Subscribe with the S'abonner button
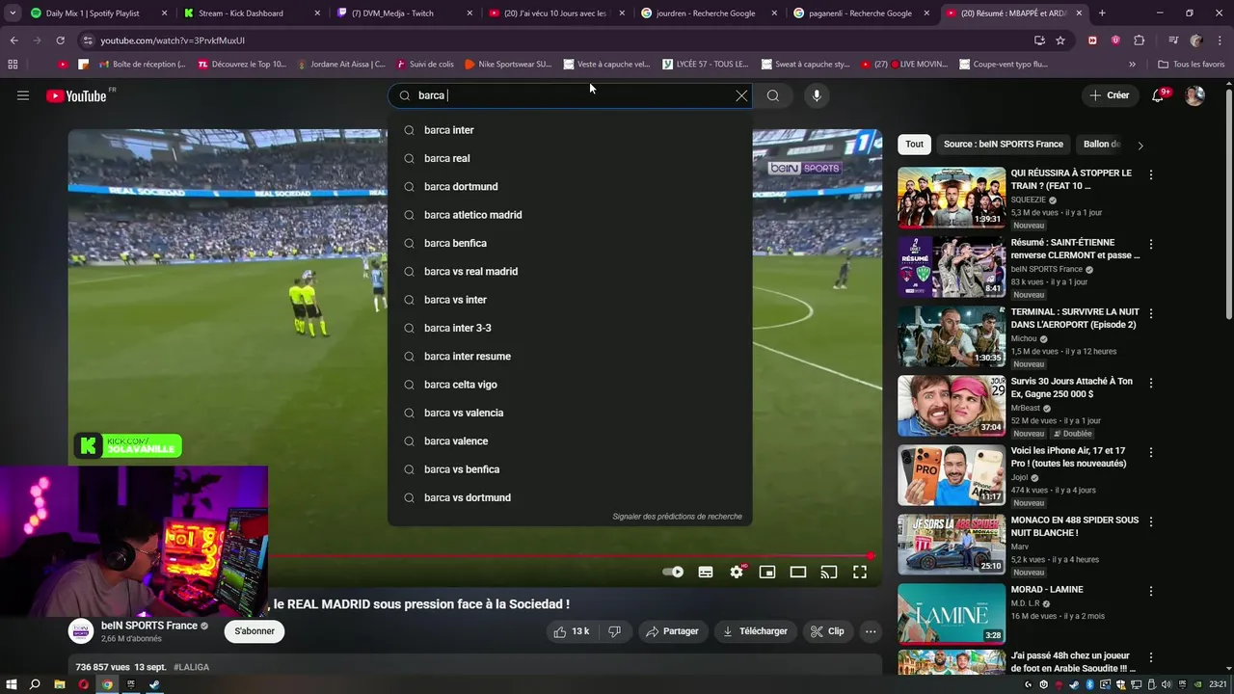The height and width of the screenshot is (694, 1234). pos(255,631)
